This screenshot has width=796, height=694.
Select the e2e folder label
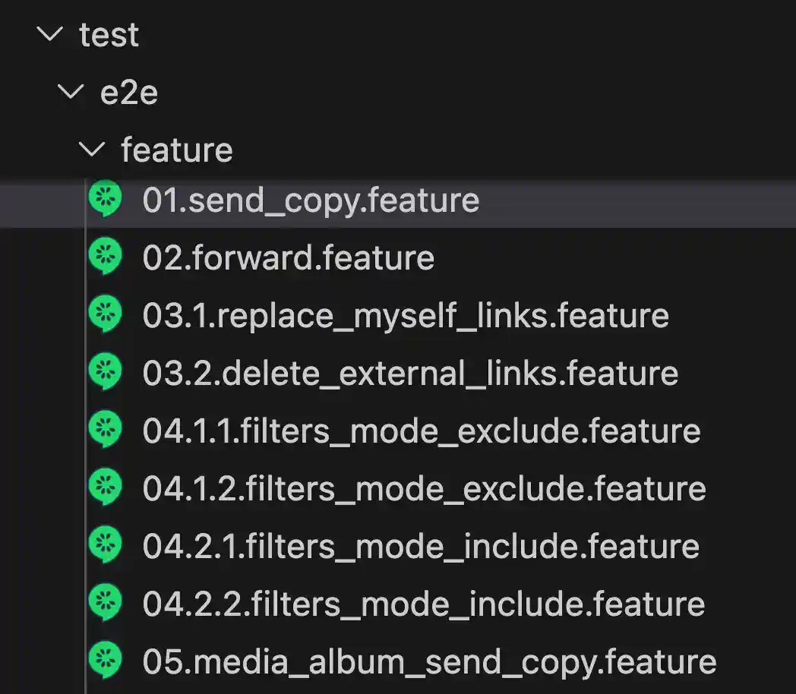(x=129, y=93)
